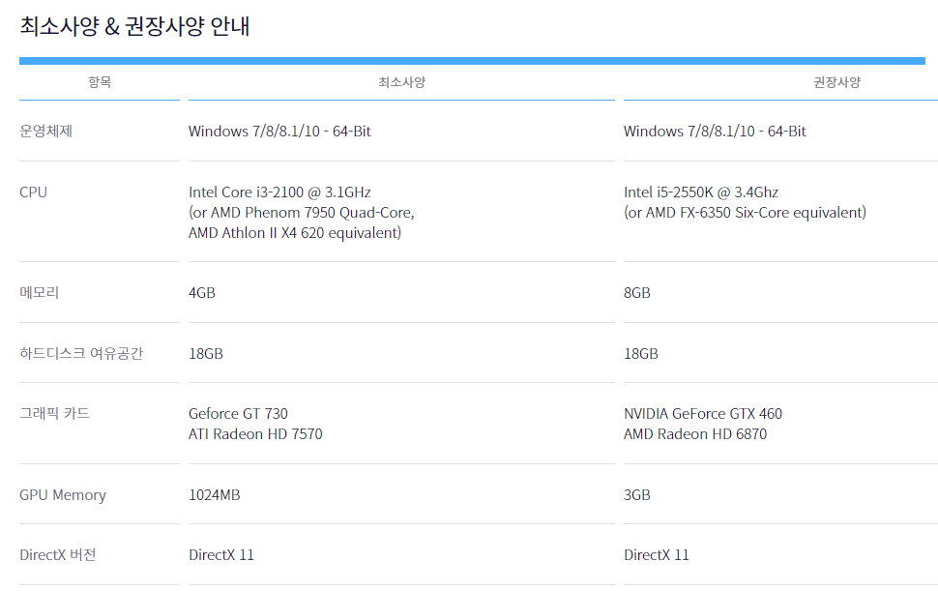Image resolution: width=938 pixels, height=591 pixels.
Task: Select the 'GPU Memory' row label
Action: 62,495
